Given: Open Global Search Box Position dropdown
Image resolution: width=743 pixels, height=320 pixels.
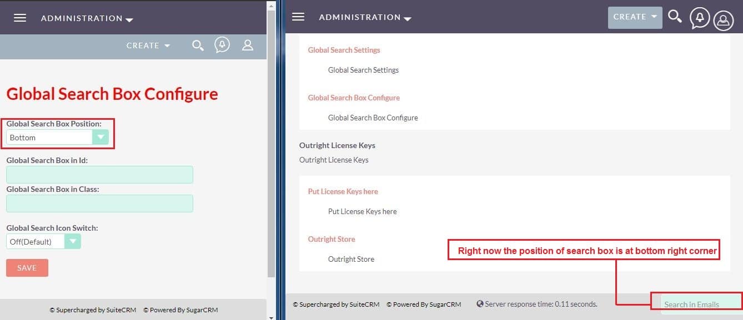Looking at the screenshot, I should [57, 138].
